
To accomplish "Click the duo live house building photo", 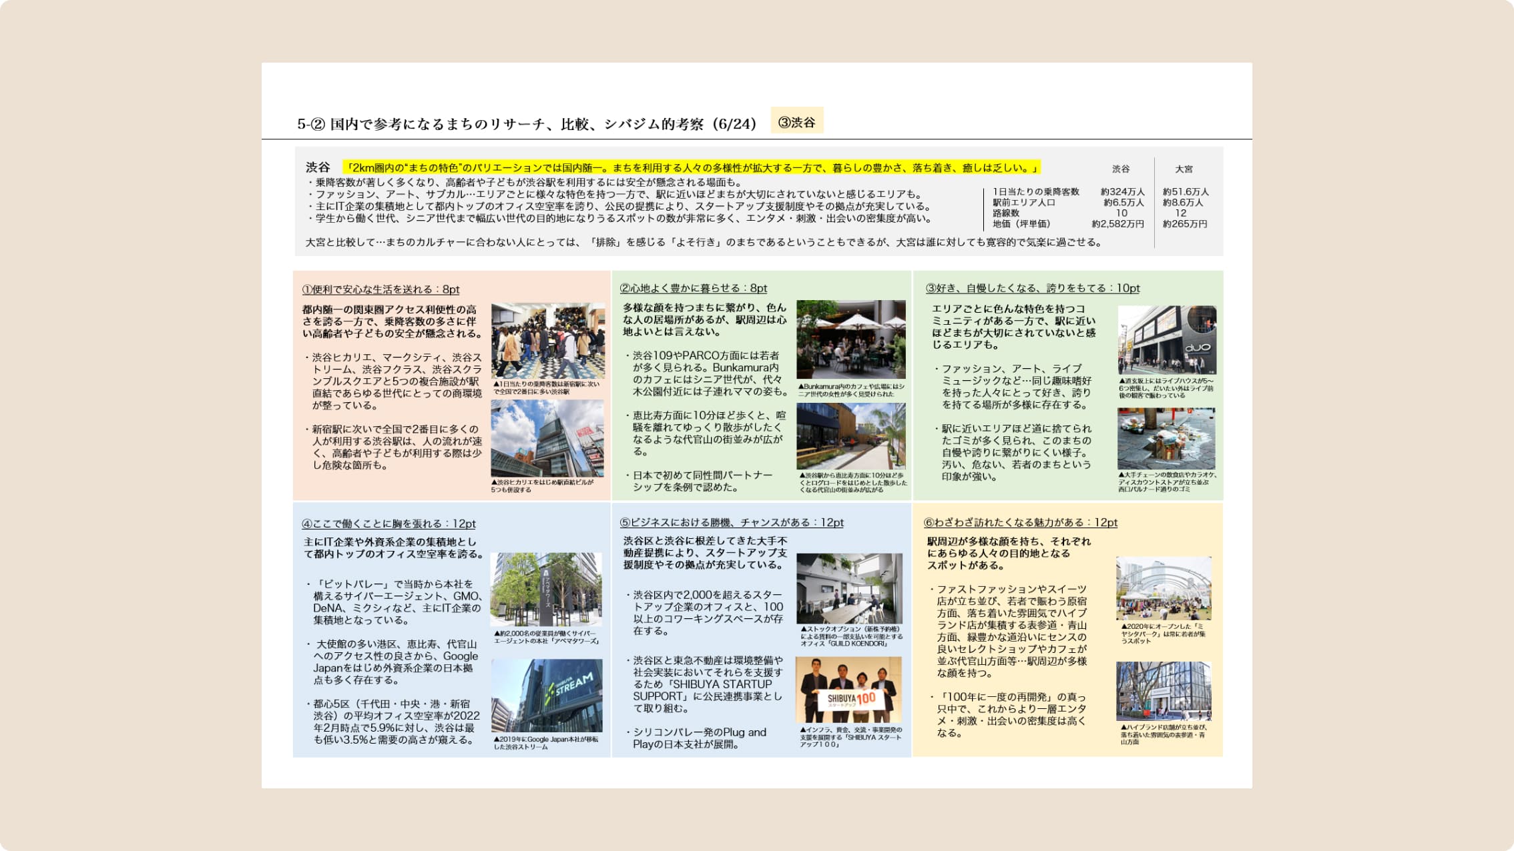I will click(x=1166, y=339).
